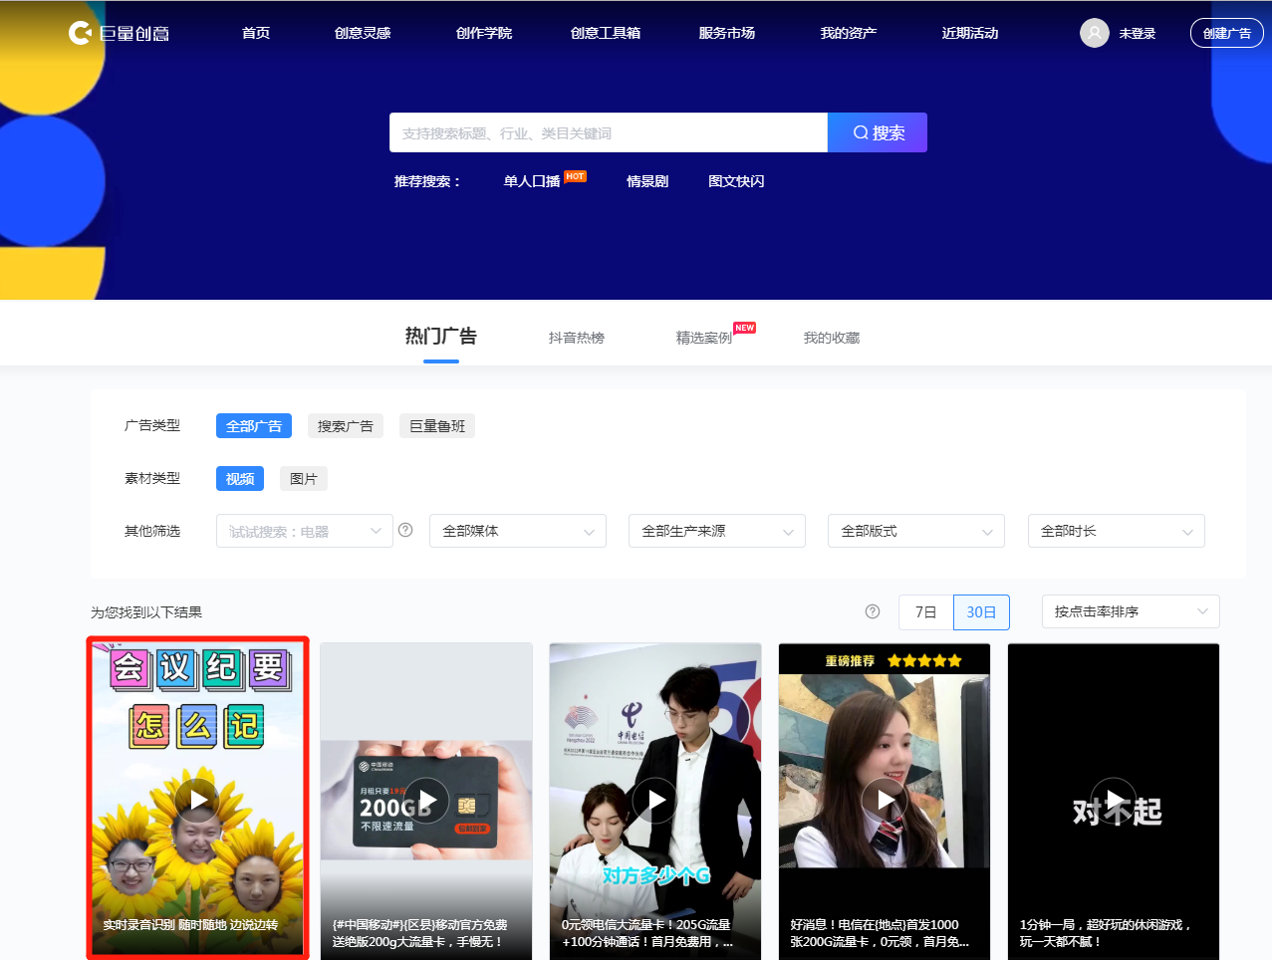Image resolution: width=1272 pixels, height=960 pixels.
Task: Click the 创建广告 button
Action: pos(1226,33)
